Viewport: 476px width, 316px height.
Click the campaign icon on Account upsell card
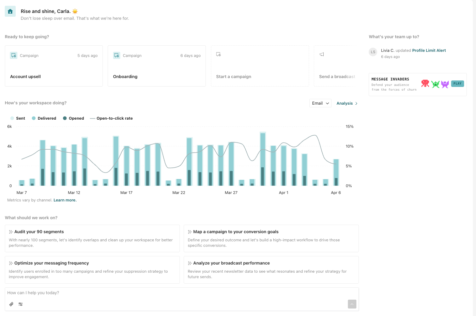13,55
